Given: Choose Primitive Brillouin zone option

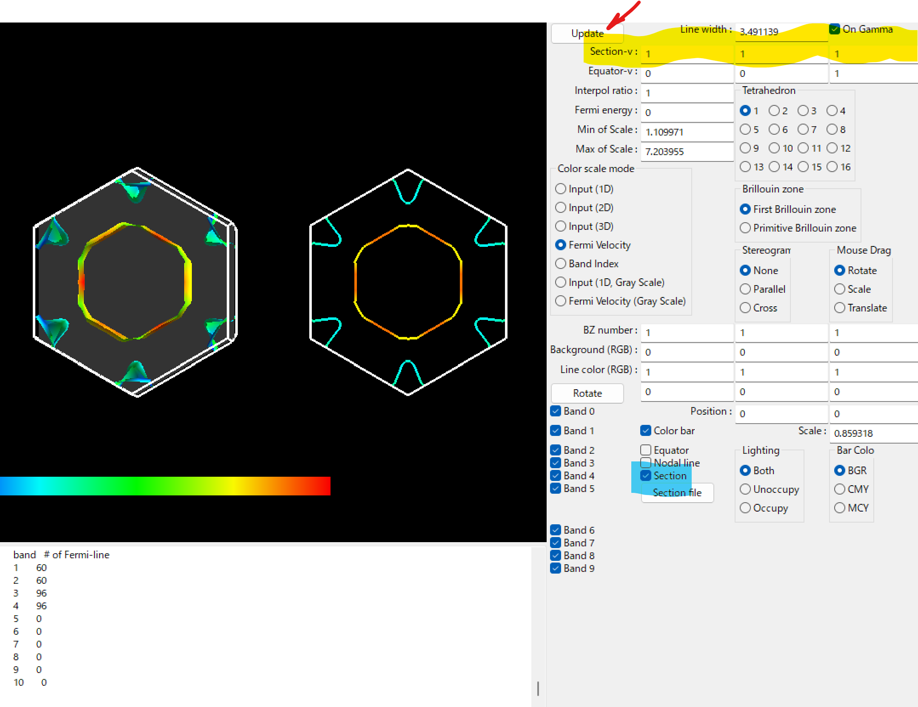Looking at the screenshot, I should [x=745, y=228].
